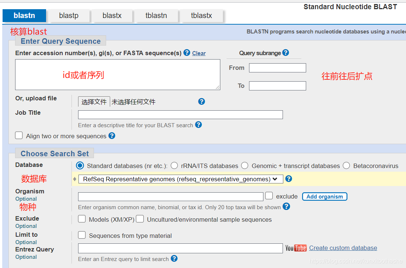Screen dimensions: 406x268
Task: Open help for accession number input
Action: 187,53
